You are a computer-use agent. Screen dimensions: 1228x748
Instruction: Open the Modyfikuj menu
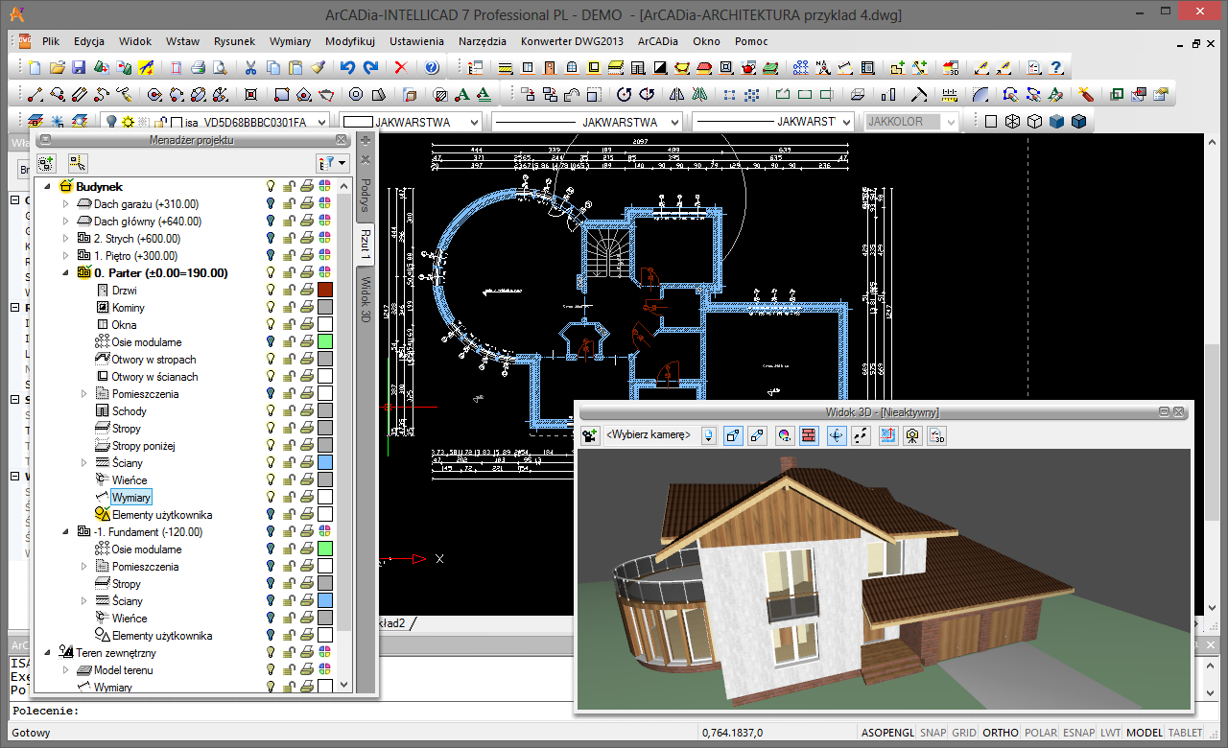(349, 41)
